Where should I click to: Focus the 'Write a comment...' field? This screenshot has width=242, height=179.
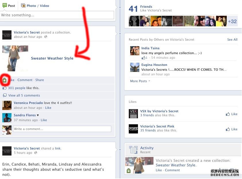pos(62,129)
